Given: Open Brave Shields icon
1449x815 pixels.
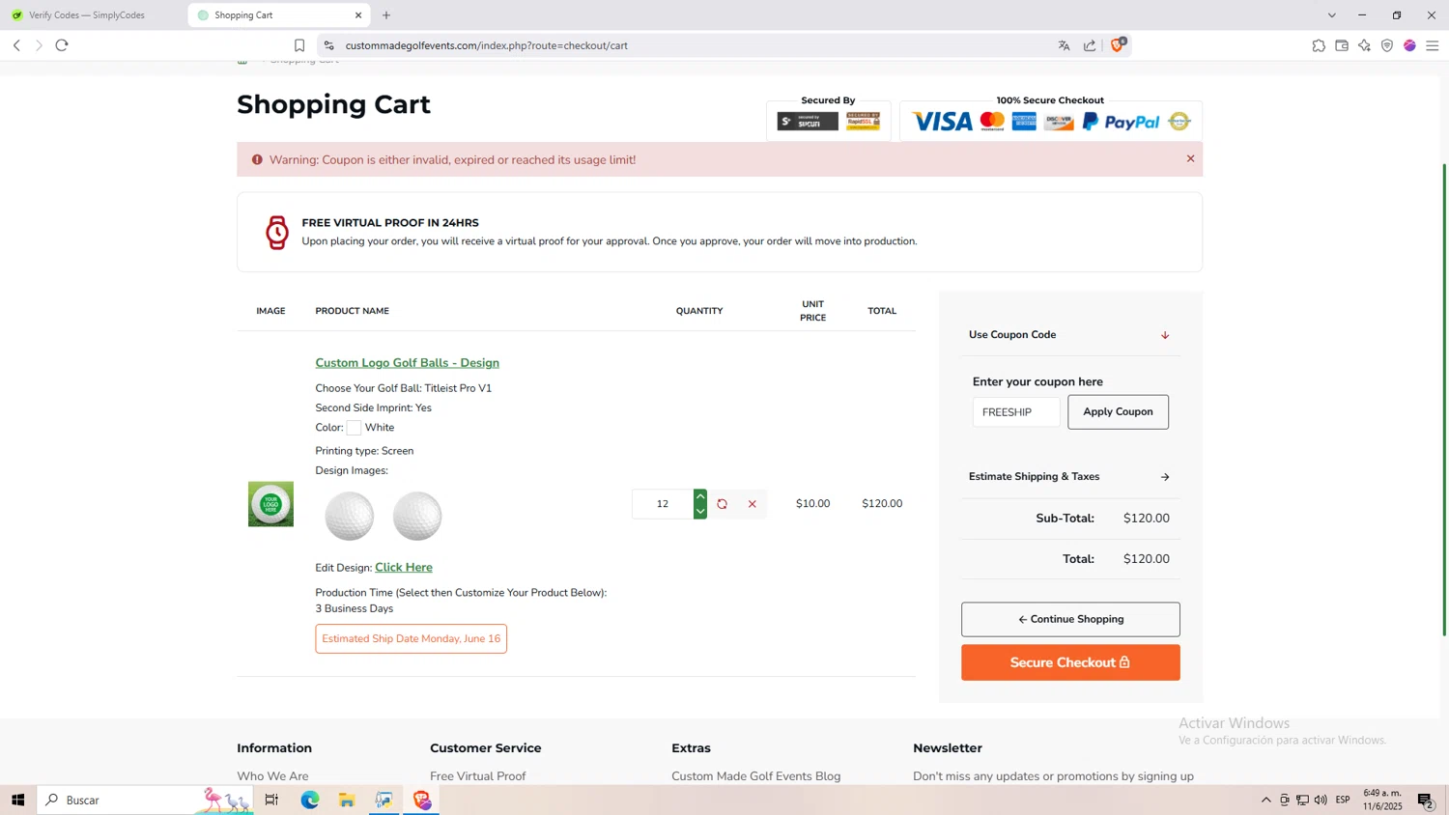Looking at the screenshot, I should (1119, 44).
